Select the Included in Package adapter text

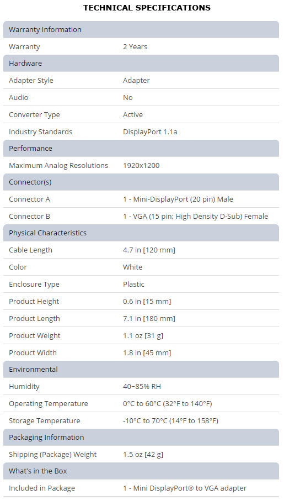click(x=185, y=488)
